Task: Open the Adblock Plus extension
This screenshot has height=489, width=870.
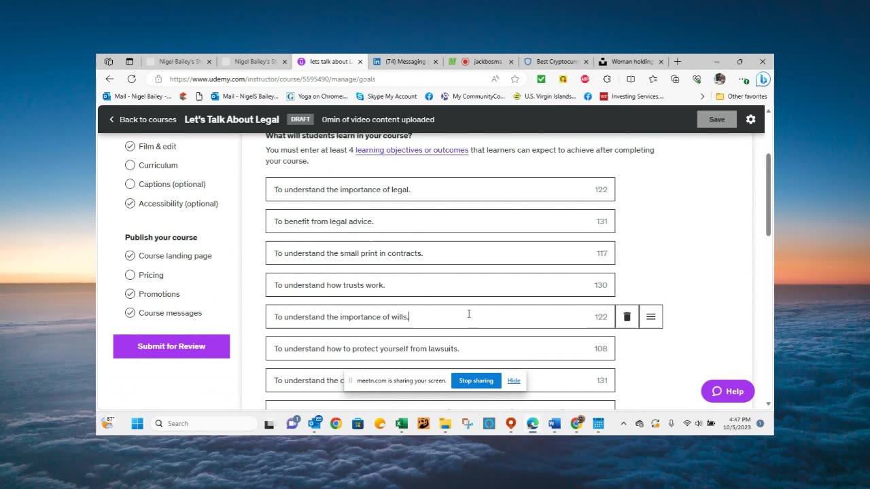Action: (585, 79)
